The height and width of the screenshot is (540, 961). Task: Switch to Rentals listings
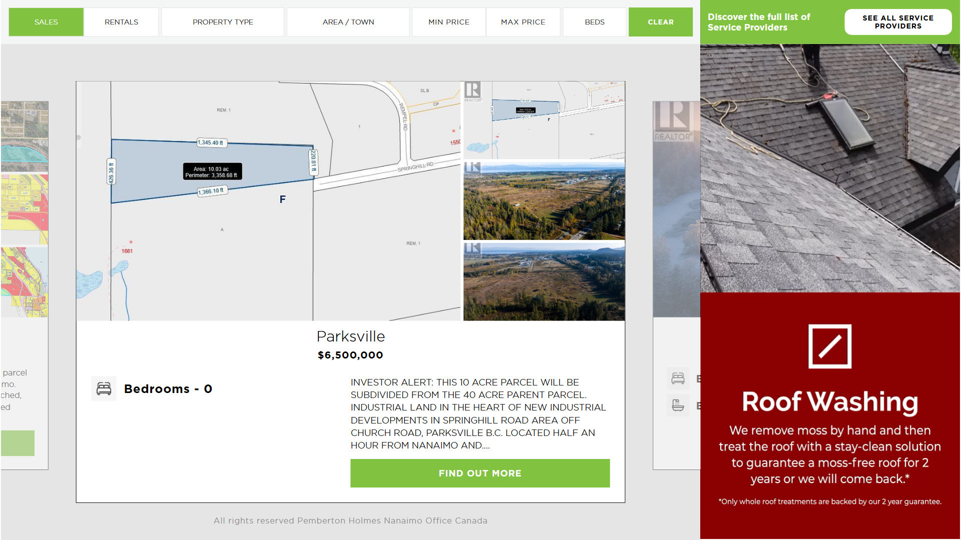point(121,22)
